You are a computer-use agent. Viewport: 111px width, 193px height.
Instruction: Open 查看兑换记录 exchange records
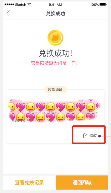29,182
